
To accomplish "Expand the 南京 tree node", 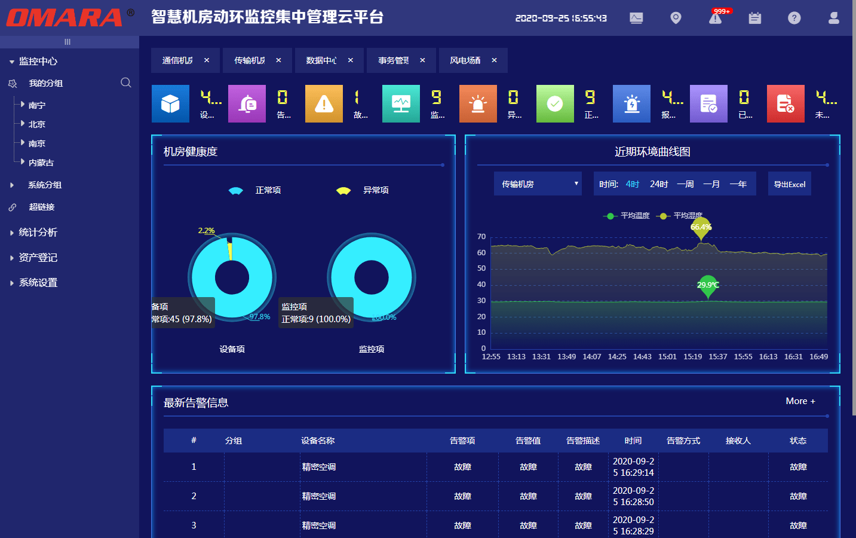I will (x=23, y=143).
